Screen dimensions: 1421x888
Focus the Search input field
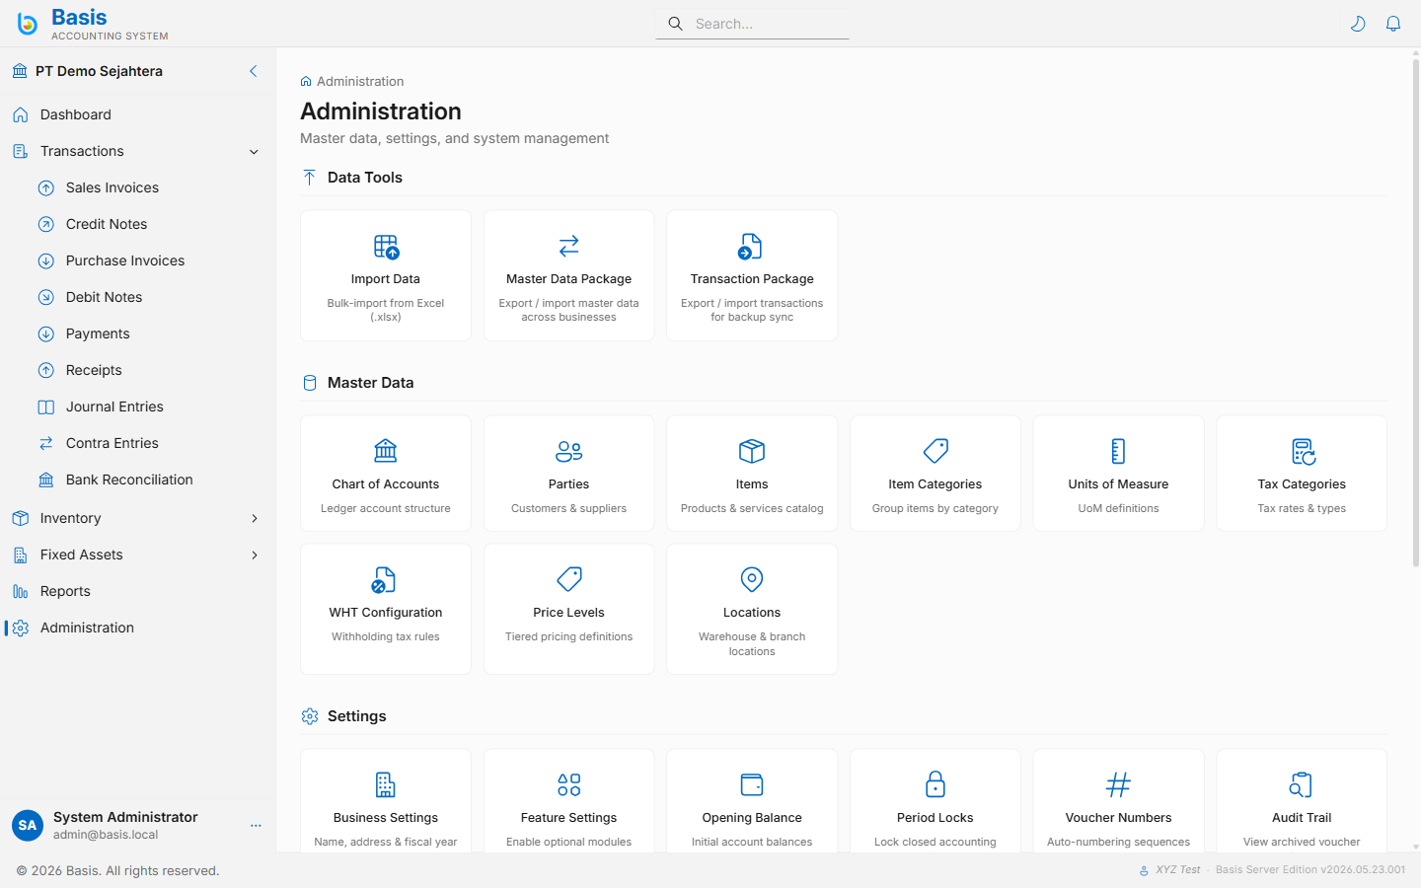tap(752, 24)
